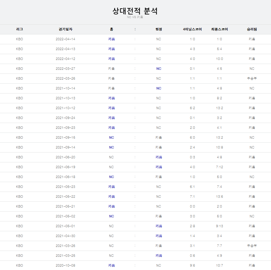Image resolution: width=271 pixels, height=270 pixels.
Task: Select the date 2021-03-26
Action: pos(66,246)
